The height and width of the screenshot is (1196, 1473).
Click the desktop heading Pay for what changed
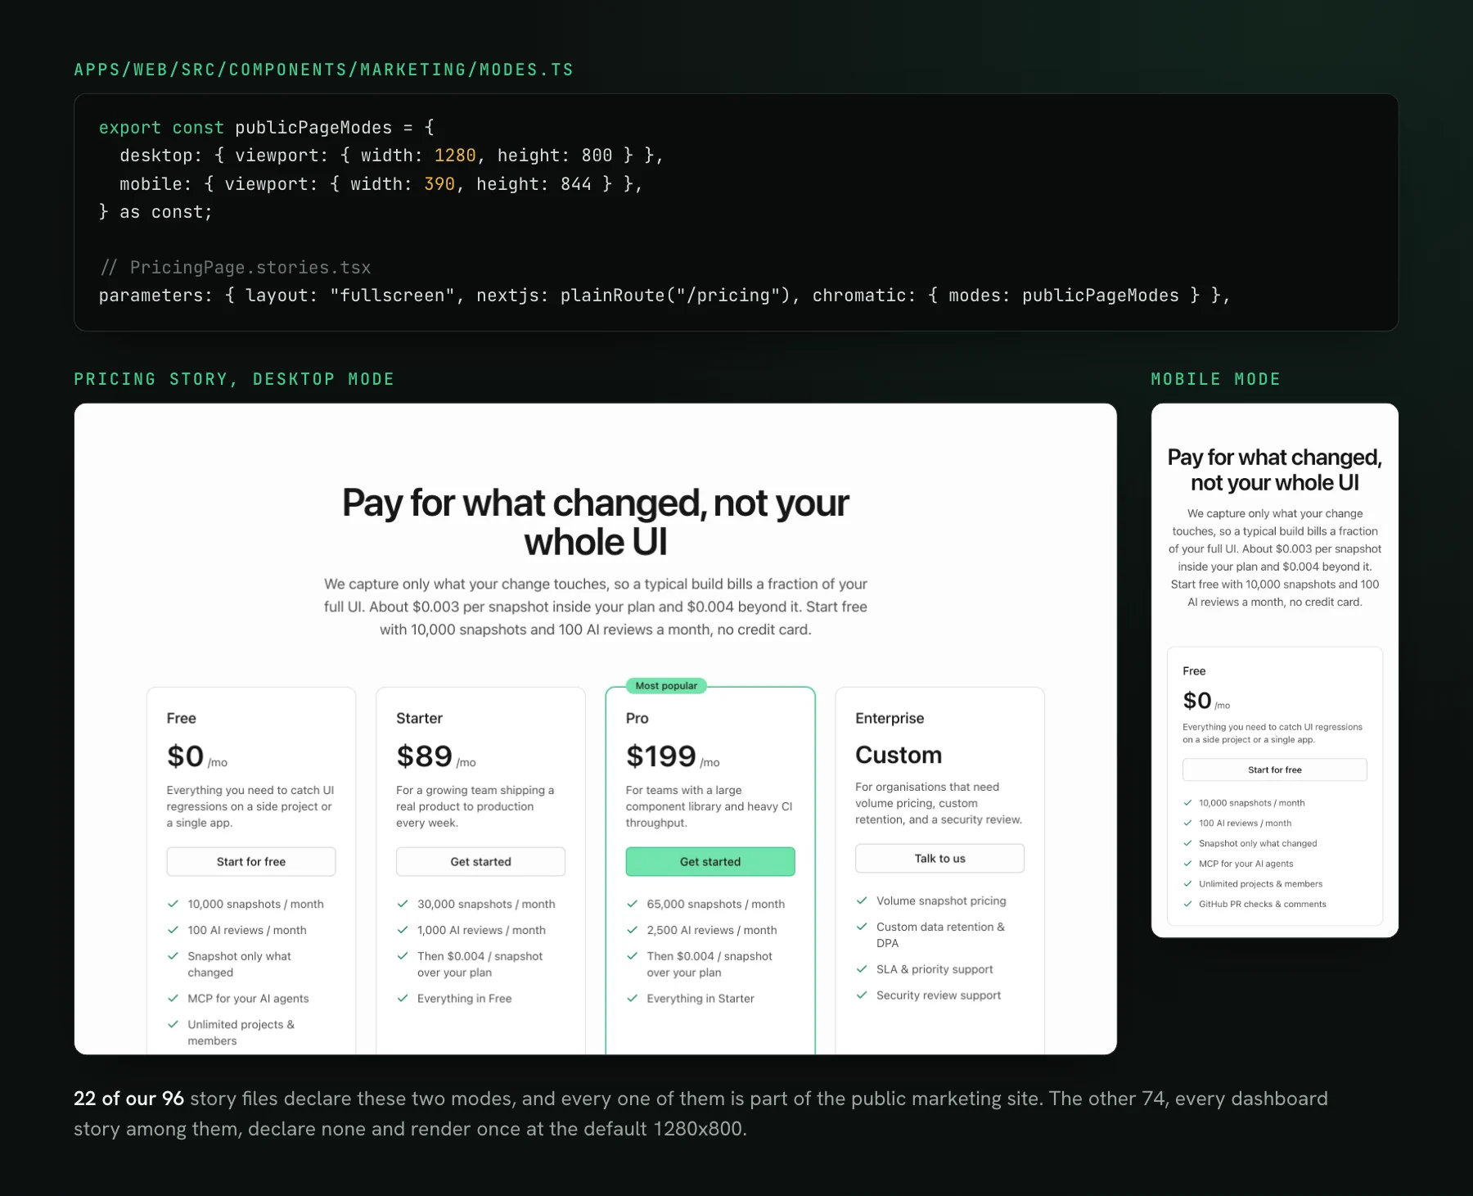596,522
